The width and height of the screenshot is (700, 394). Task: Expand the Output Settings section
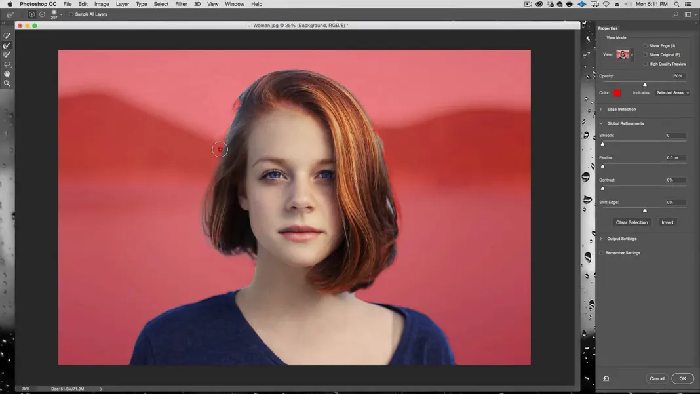coord(601,239)
